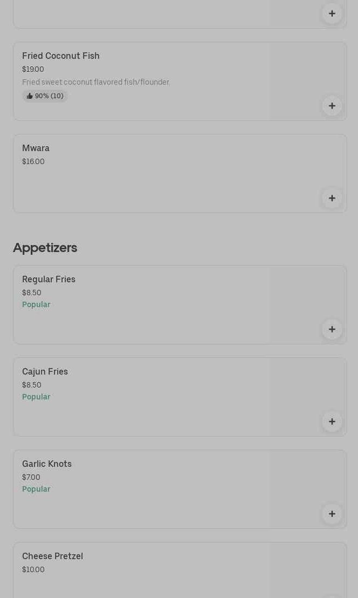Choose the Cajun Fries item name
This screenshot has height=598, width=358.
click(45, 371)
